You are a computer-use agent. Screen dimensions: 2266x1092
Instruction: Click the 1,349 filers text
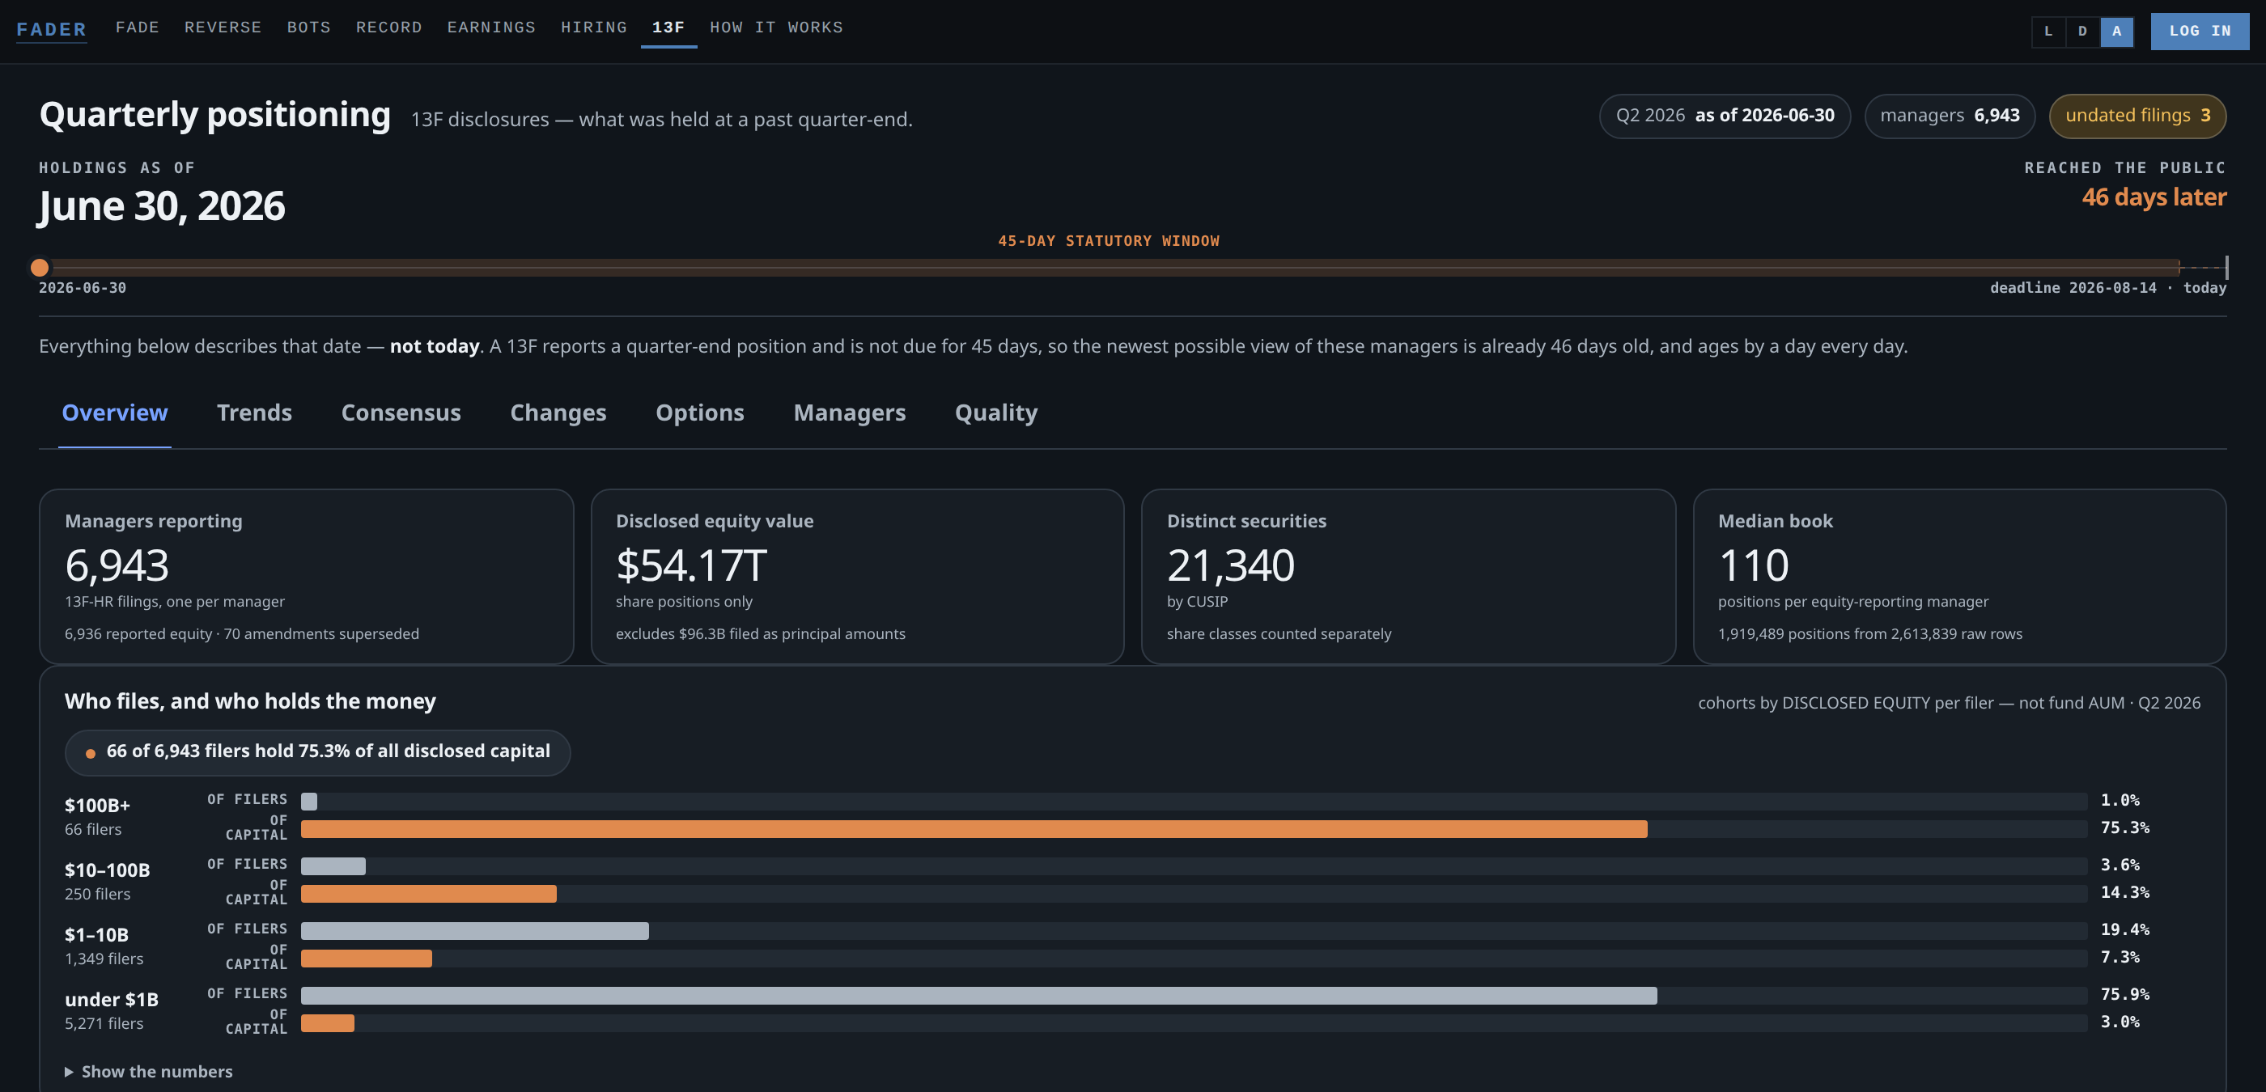coord(104,959)
